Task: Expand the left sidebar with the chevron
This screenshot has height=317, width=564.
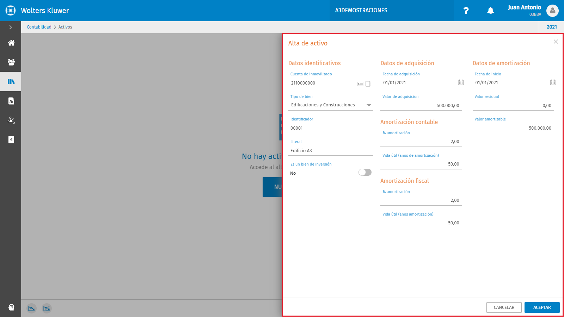Action: tap(11, 27)
